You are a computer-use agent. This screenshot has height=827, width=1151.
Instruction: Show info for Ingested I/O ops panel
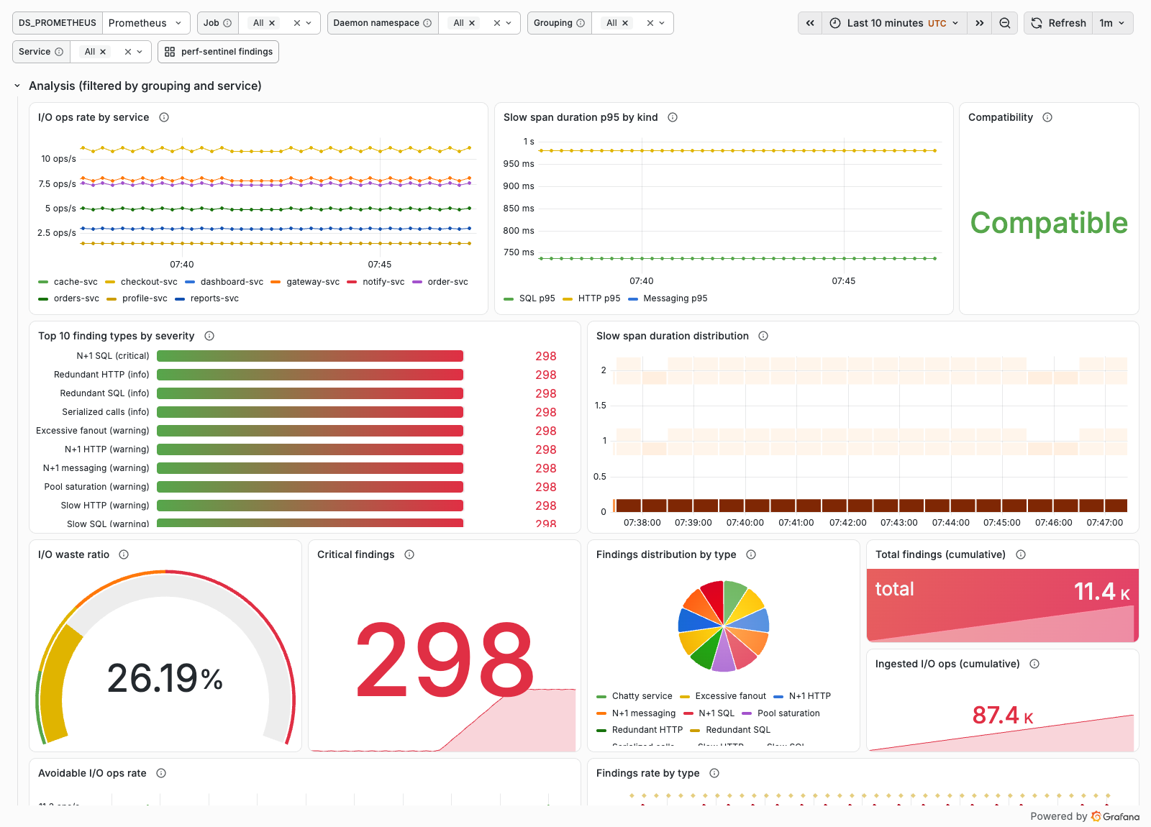click(x=1034, y=664)
